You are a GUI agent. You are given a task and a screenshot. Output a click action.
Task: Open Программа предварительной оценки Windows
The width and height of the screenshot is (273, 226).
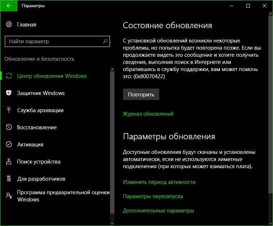pyautogui.click(x=63, y=196)
